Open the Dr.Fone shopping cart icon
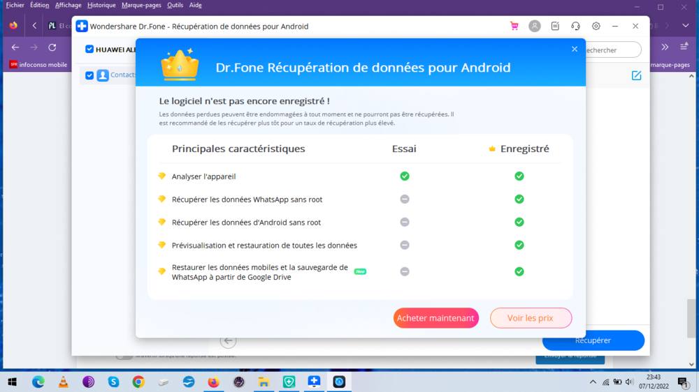This screenshot has height=392, width=699. point(514,26)
